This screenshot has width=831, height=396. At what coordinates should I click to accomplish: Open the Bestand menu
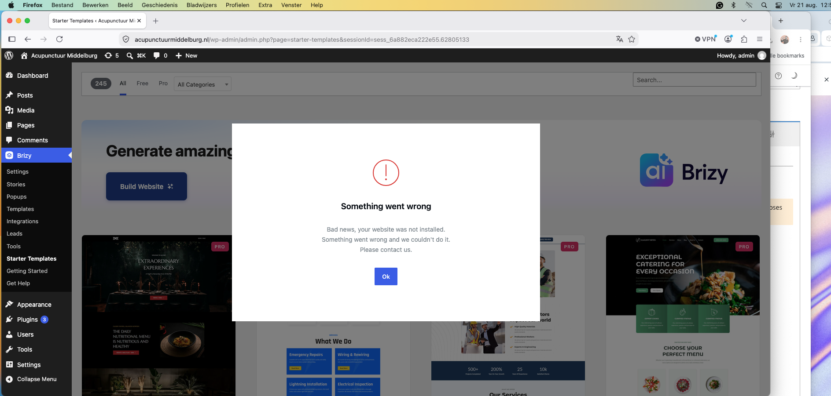[x=63, y=5]
